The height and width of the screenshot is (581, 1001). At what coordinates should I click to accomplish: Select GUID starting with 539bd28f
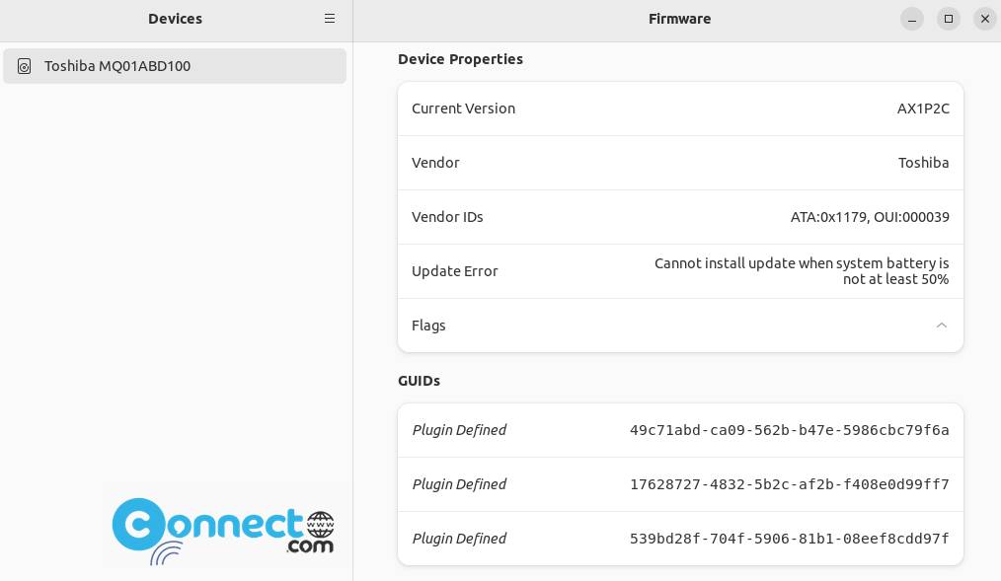(x=789, y=539)
